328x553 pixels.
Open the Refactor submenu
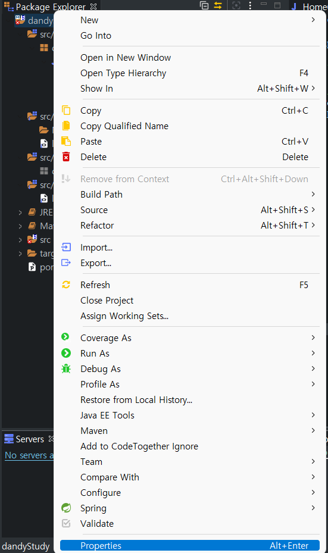pyautogui.click(x=190, y=226)
